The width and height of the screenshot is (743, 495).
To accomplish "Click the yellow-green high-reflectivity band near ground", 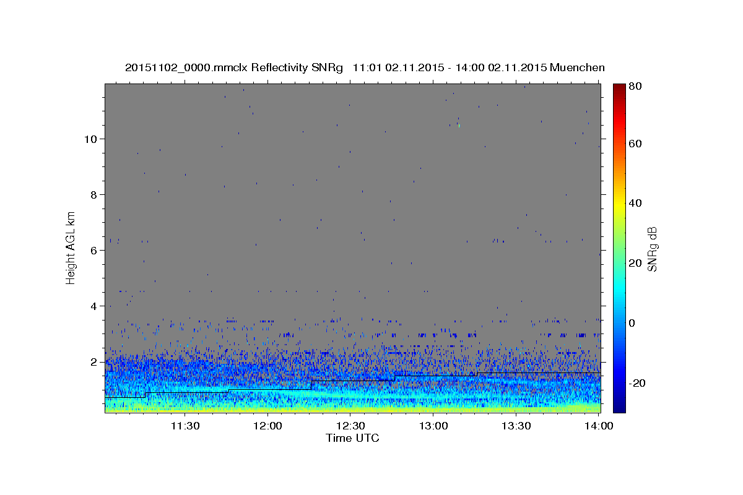I will (352, 408).
